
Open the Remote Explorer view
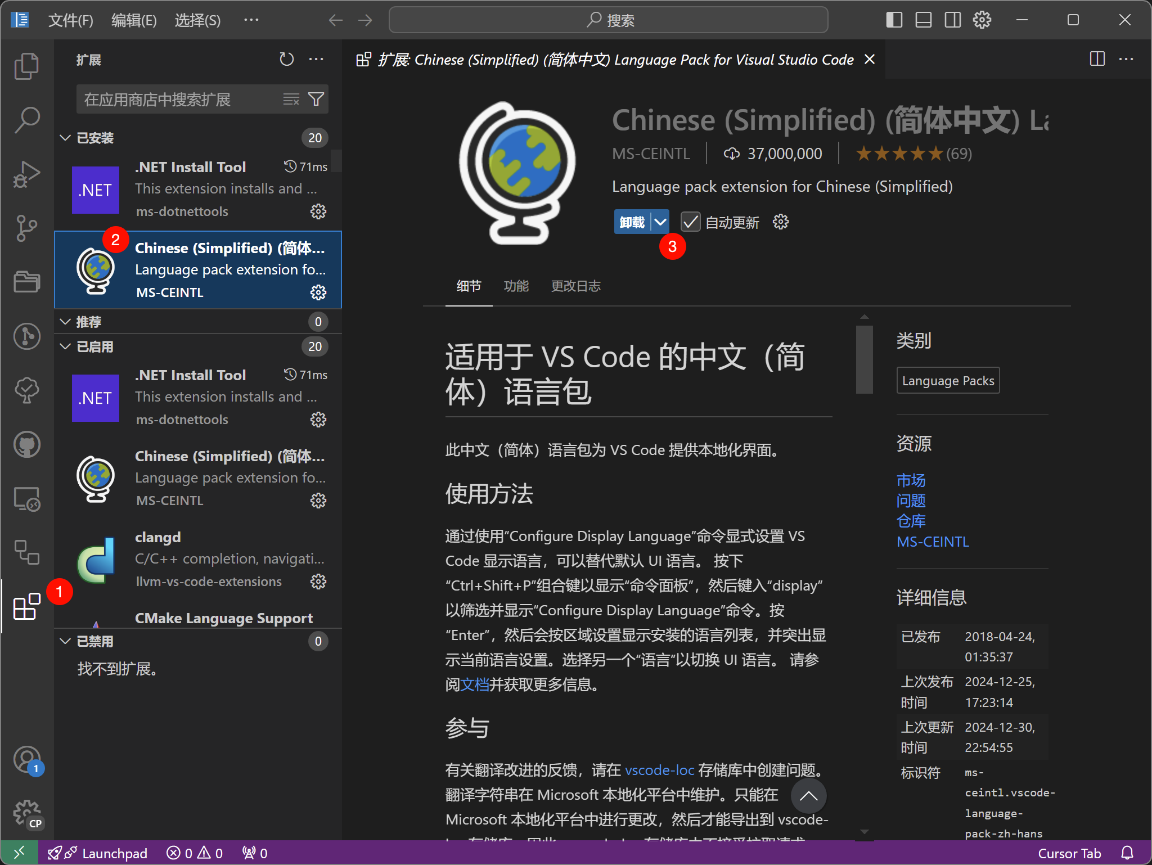pos(26,498)
